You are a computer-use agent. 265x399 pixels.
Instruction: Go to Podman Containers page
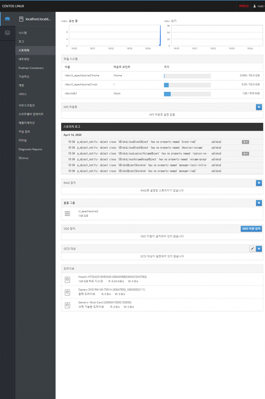tap(31, 68)
